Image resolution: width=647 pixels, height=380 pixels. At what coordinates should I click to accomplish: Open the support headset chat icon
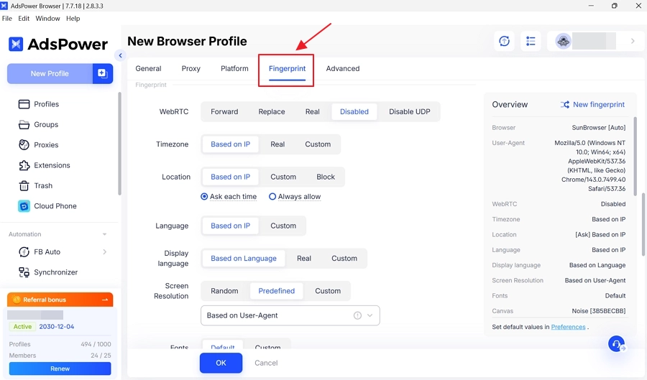click(617, 344)
